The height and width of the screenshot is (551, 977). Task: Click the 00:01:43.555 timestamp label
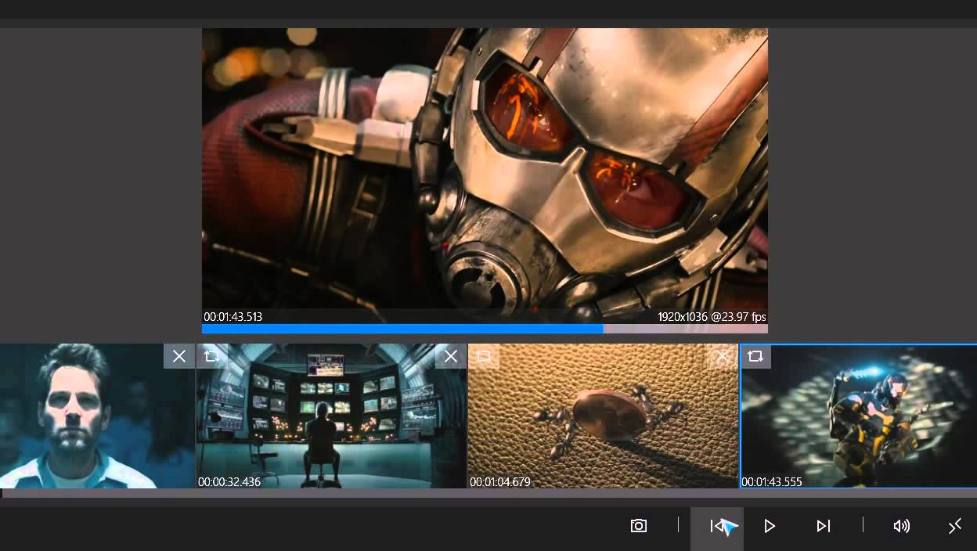(x=772, y=482)
